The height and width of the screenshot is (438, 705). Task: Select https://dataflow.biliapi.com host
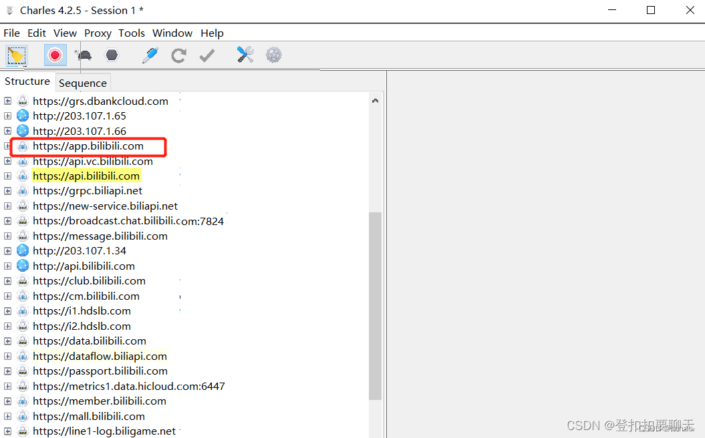coord(100,357)
